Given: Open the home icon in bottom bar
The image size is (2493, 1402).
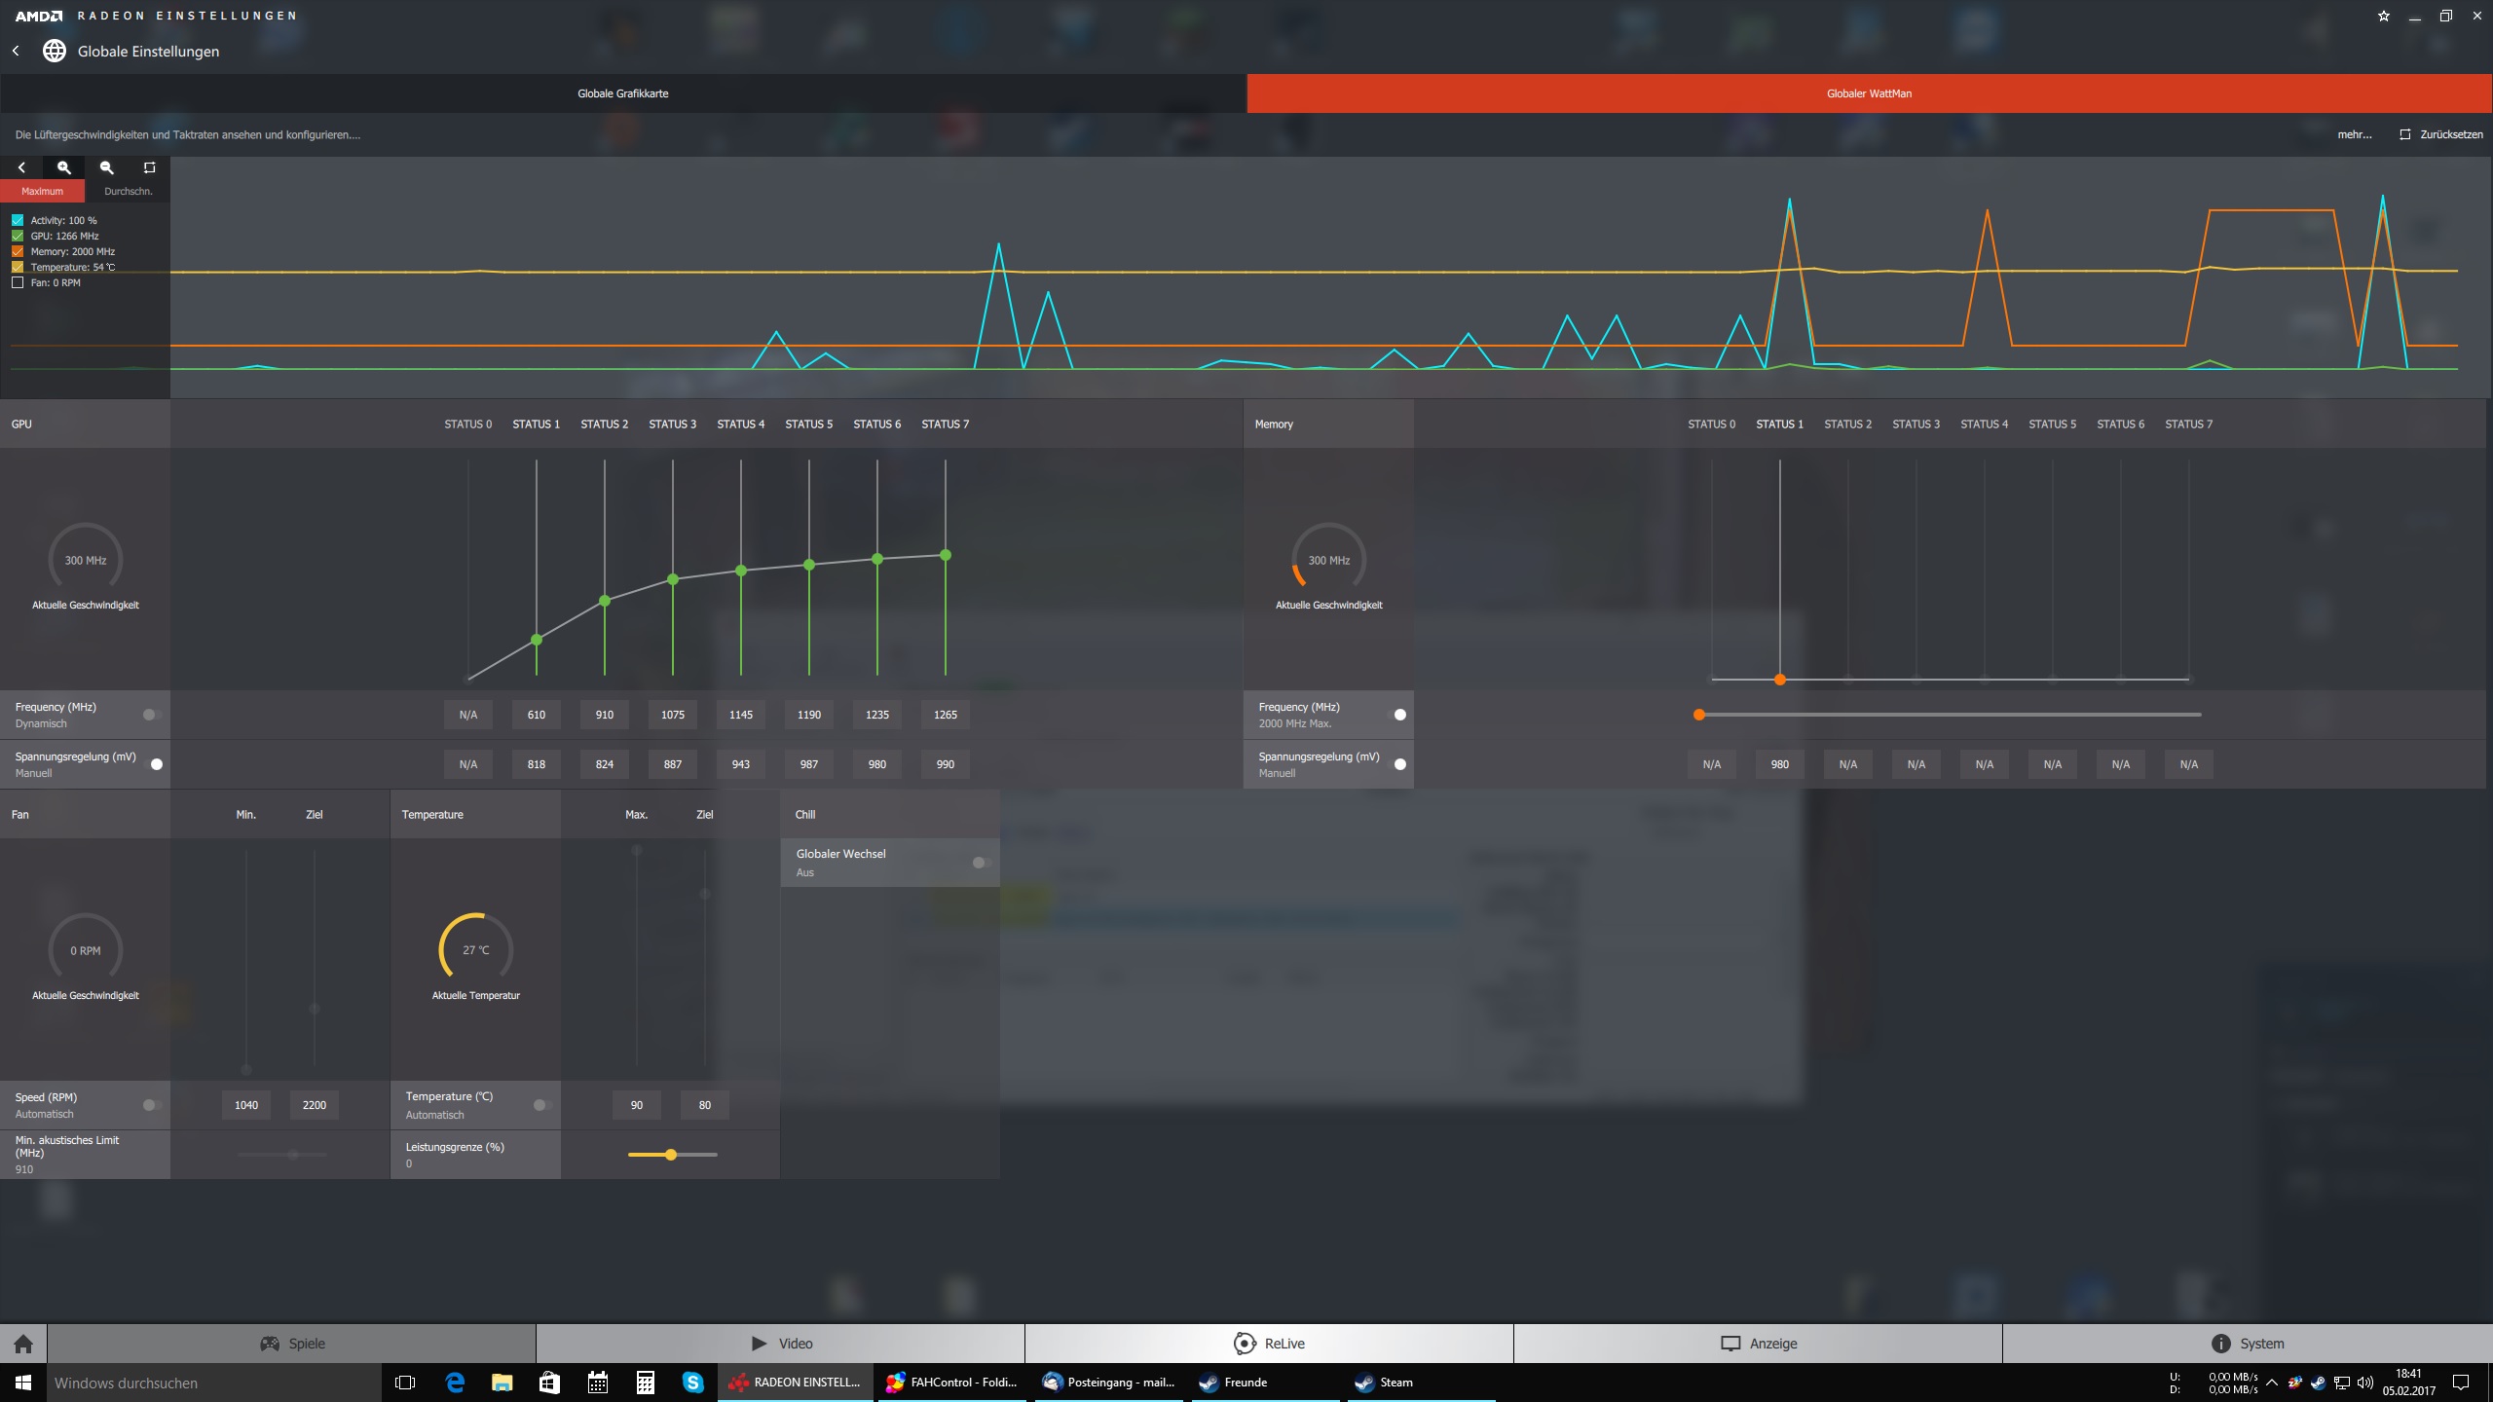Looking at the screenshot, I should coord(23,1344).
